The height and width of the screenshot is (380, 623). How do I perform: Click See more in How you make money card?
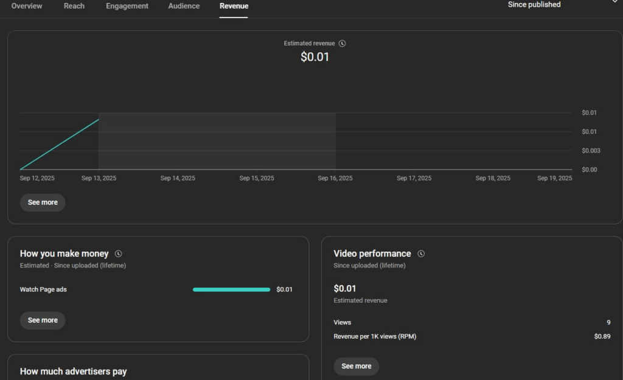43,320
